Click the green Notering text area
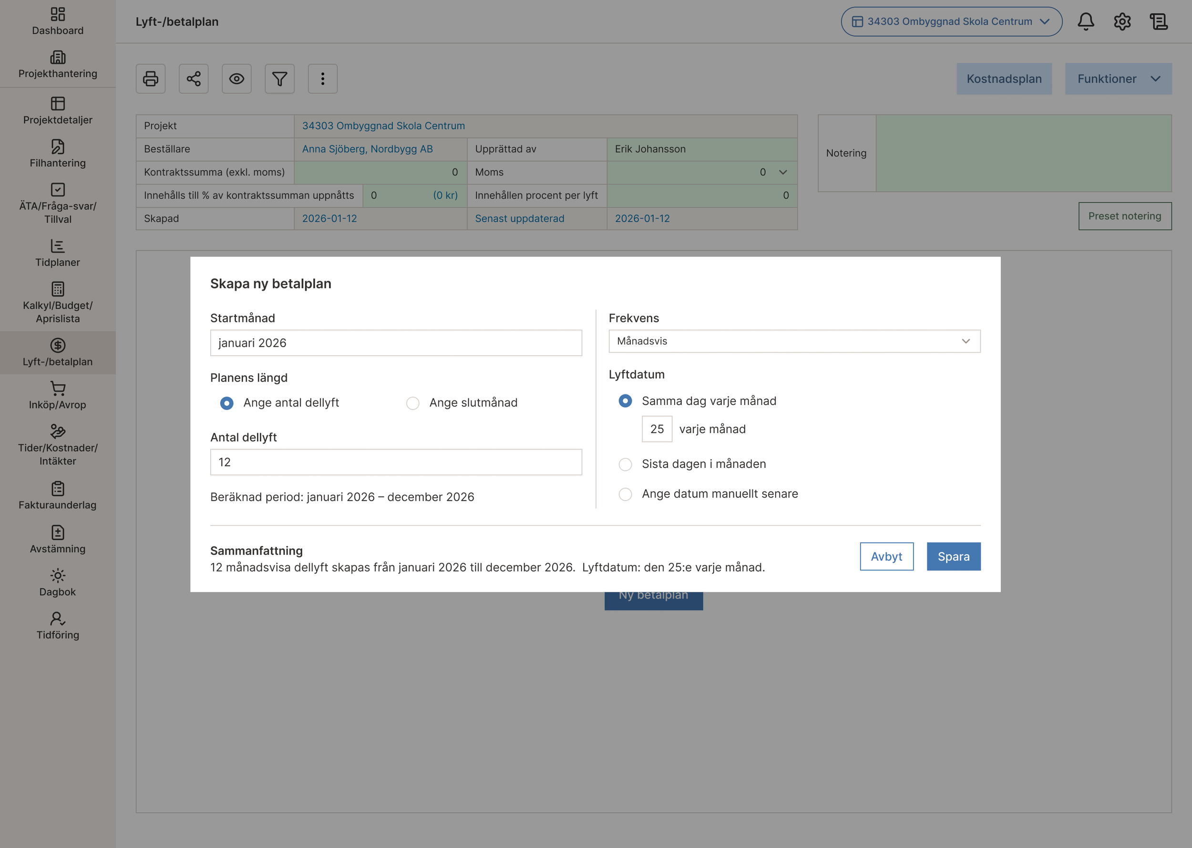This screenshot has height=848, width=1192. pos(1023,154)
